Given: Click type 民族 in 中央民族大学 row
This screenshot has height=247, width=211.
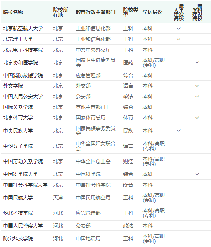Looking at the screenshot, I should (128, 131).
